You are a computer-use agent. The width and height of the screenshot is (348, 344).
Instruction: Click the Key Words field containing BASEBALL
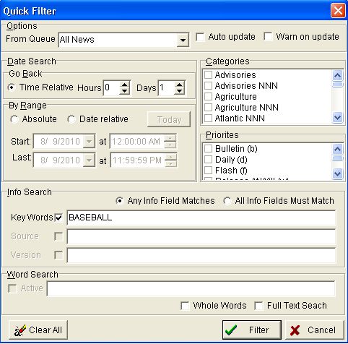(201, 218)
